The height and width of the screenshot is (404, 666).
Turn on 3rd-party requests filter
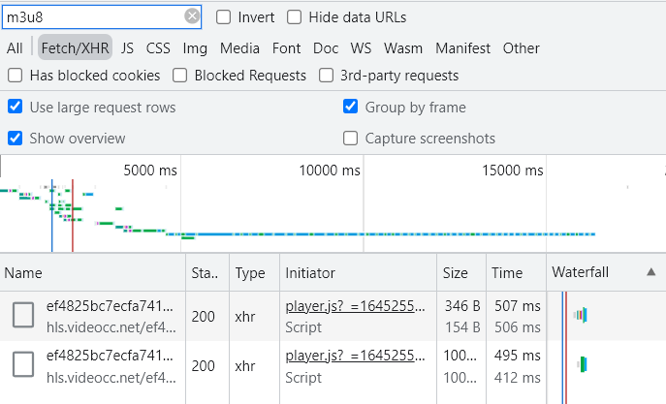(x=327, y=76)
